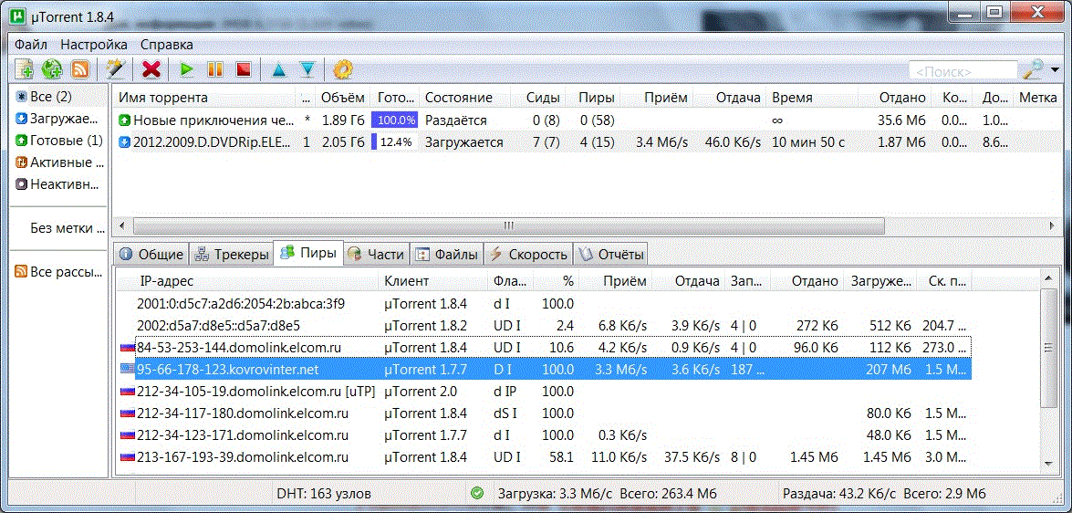Open the Справка menu
The width and height of the screenshot is (1072, 513).
(167, 45)
